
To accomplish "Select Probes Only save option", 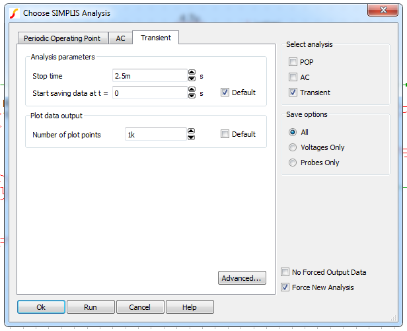I will pos(293,163).
